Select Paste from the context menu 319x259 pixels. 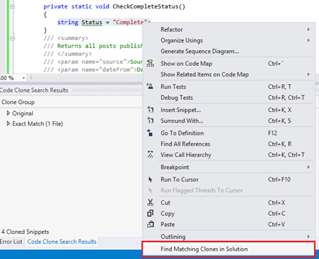click(229, 224)
